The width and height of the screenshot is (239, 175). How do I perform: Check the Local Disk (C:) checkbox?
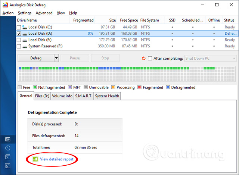pos(19,27)
